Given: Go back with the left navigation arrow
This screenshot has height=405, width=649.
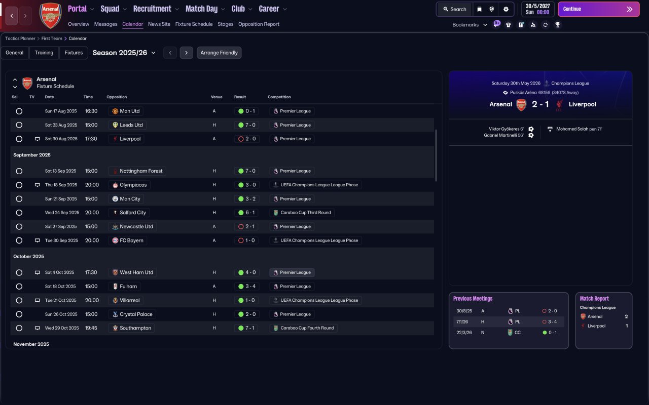Looking at the screenshot, I should (12, 16).
